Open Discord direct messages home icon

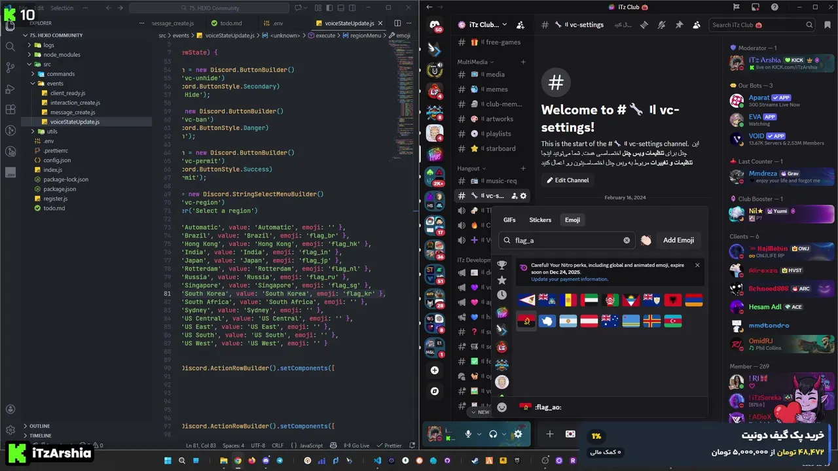[435, 26]
